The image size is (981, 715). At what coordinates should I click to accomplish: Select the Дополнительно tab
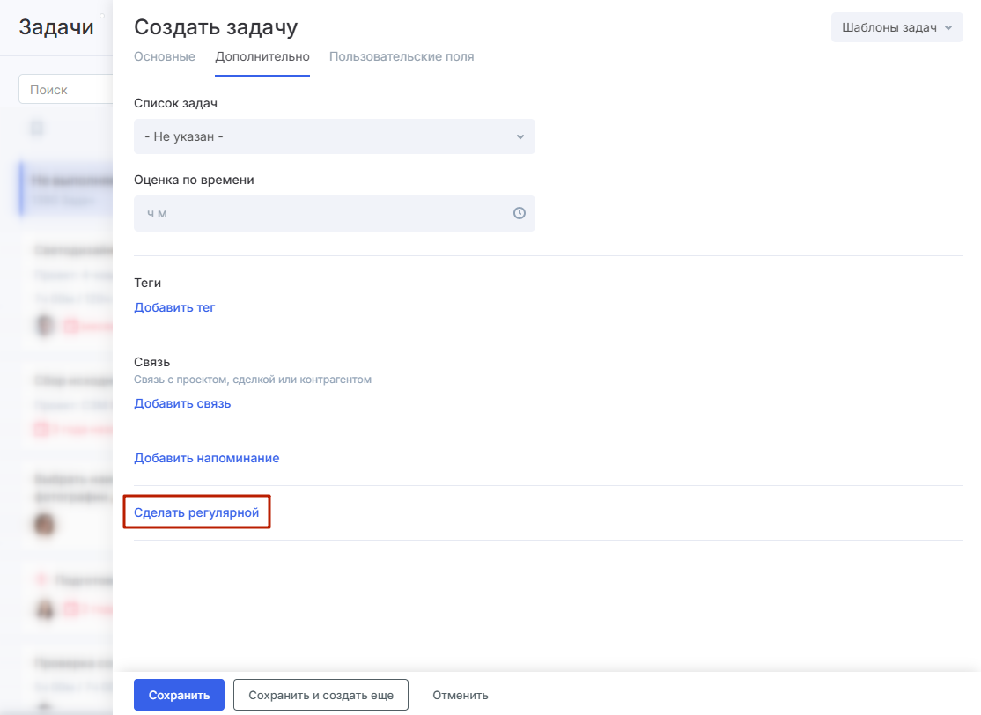[x=262, y=57]
